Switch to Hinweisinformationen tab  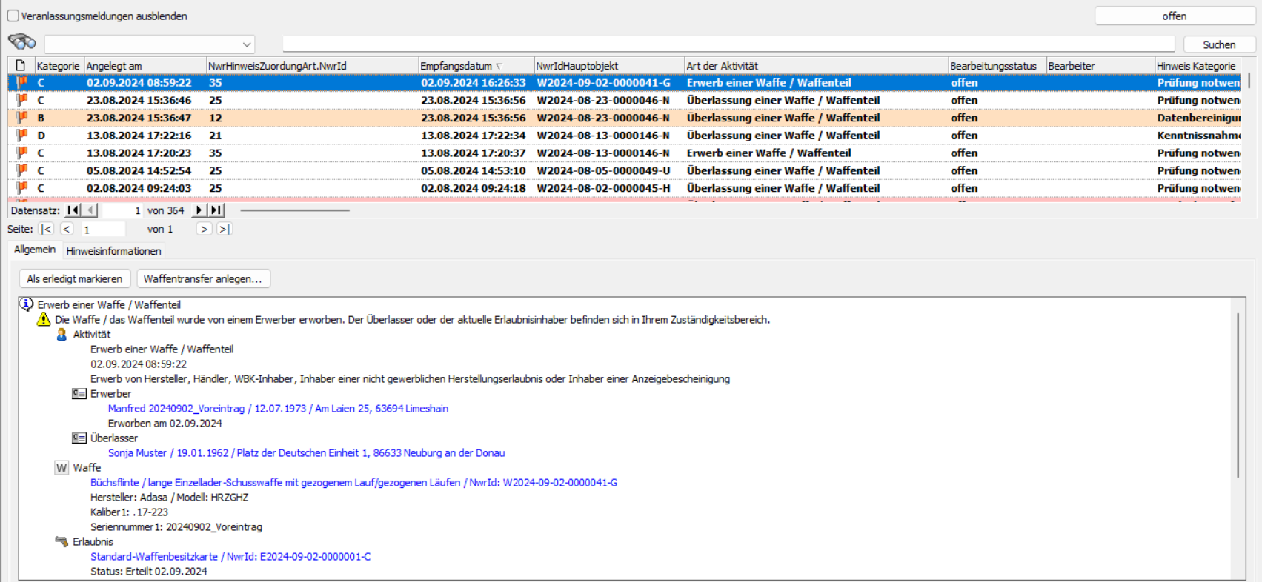point(113,251)
